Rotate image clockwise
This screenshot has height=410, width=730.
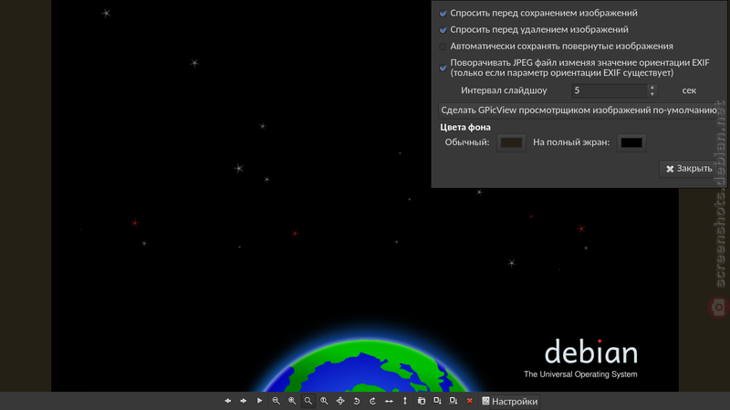coord(372,401)
